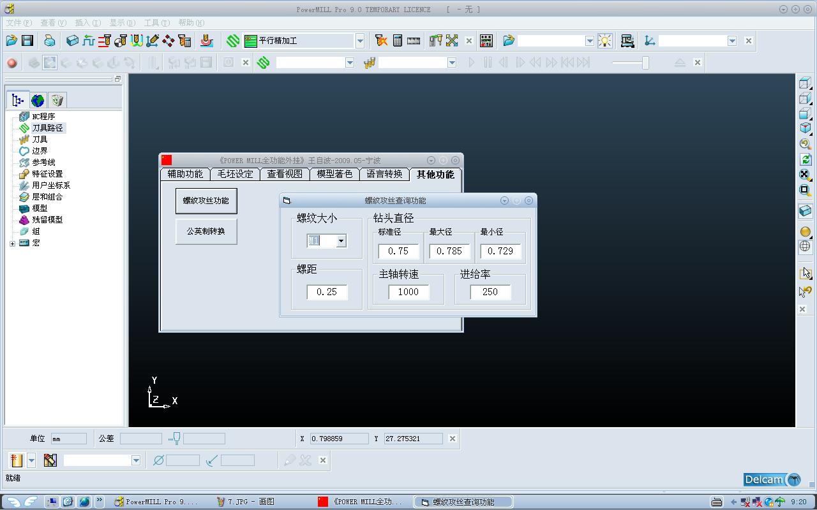Select 刀具路径 in the explorer tree
The width and height of the screenshot is (817, 510).
[x=48, y=128]
